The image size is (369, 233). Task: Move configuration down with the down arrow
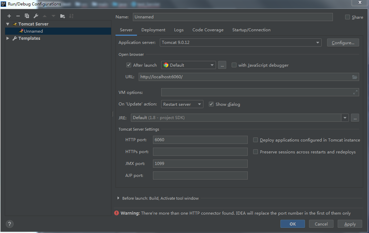(x=53, y=16)
